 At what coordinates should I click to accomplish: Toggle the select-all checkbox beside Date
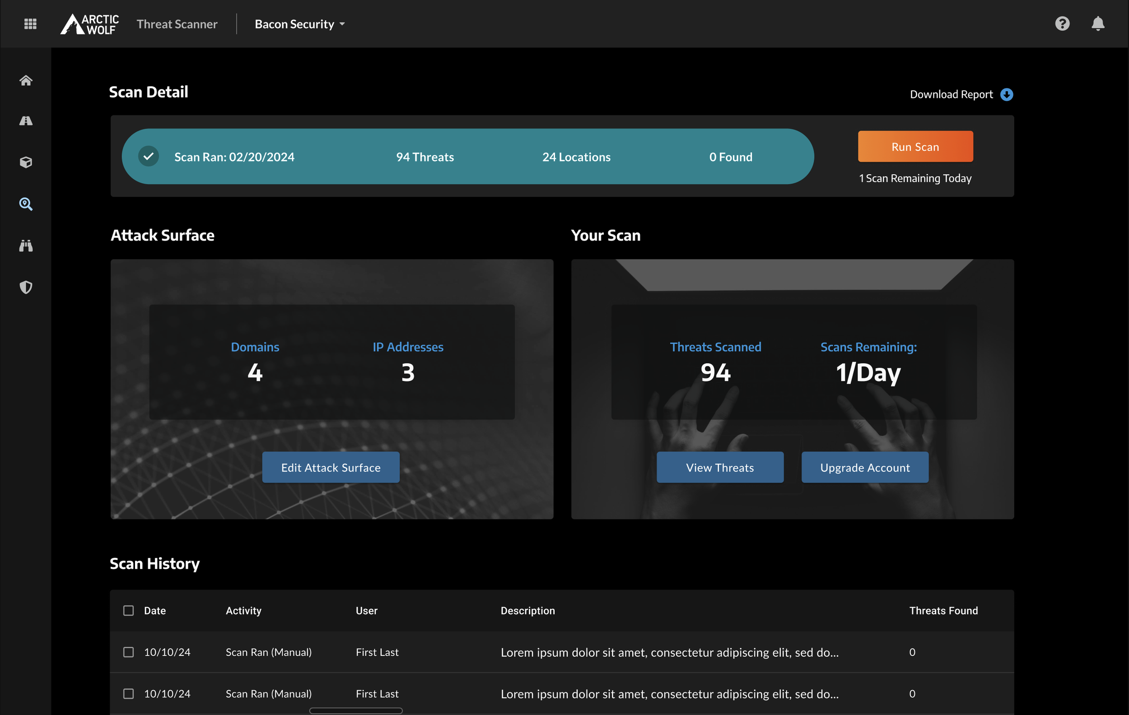(128, 611)
